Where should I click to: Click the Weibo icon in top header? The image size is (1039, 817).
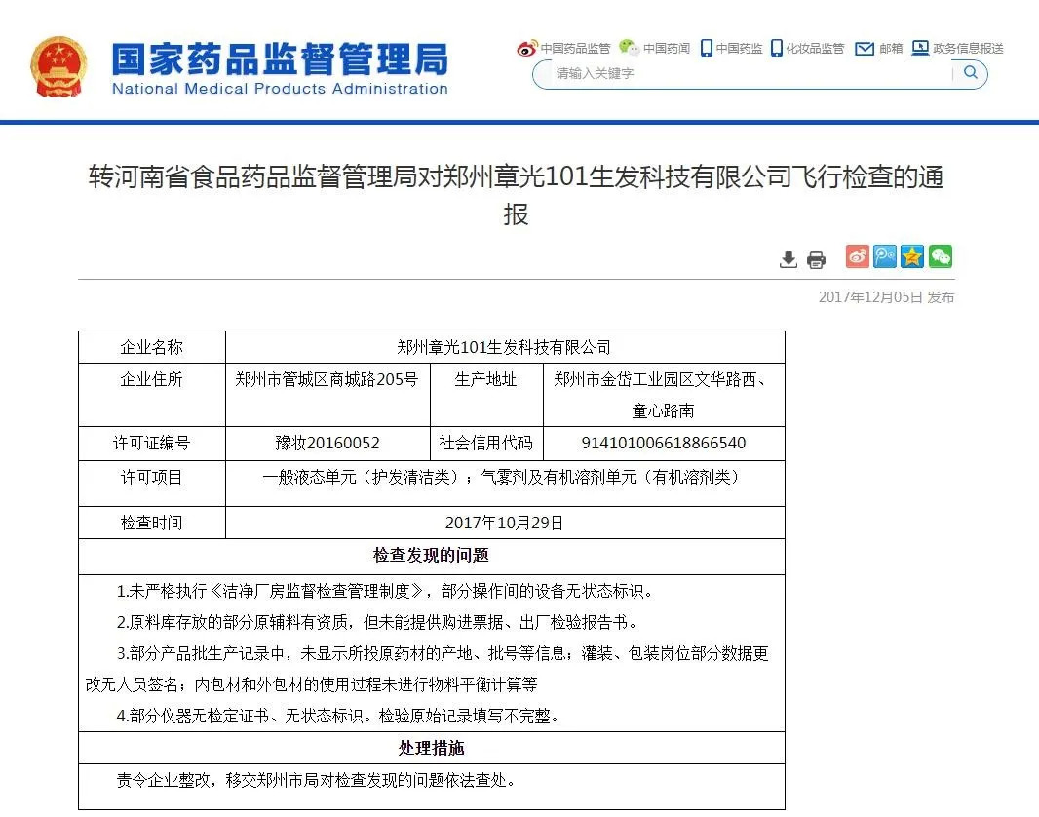(526, 49)
